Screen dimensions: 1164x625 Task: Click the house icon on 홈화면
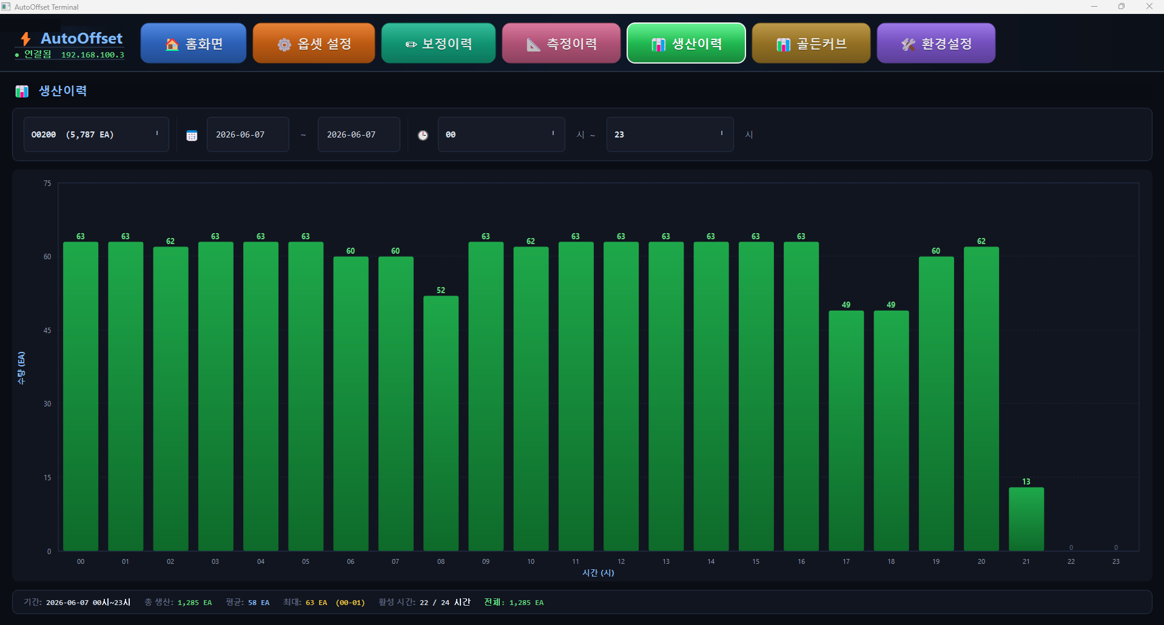click(x=172, y=44)
